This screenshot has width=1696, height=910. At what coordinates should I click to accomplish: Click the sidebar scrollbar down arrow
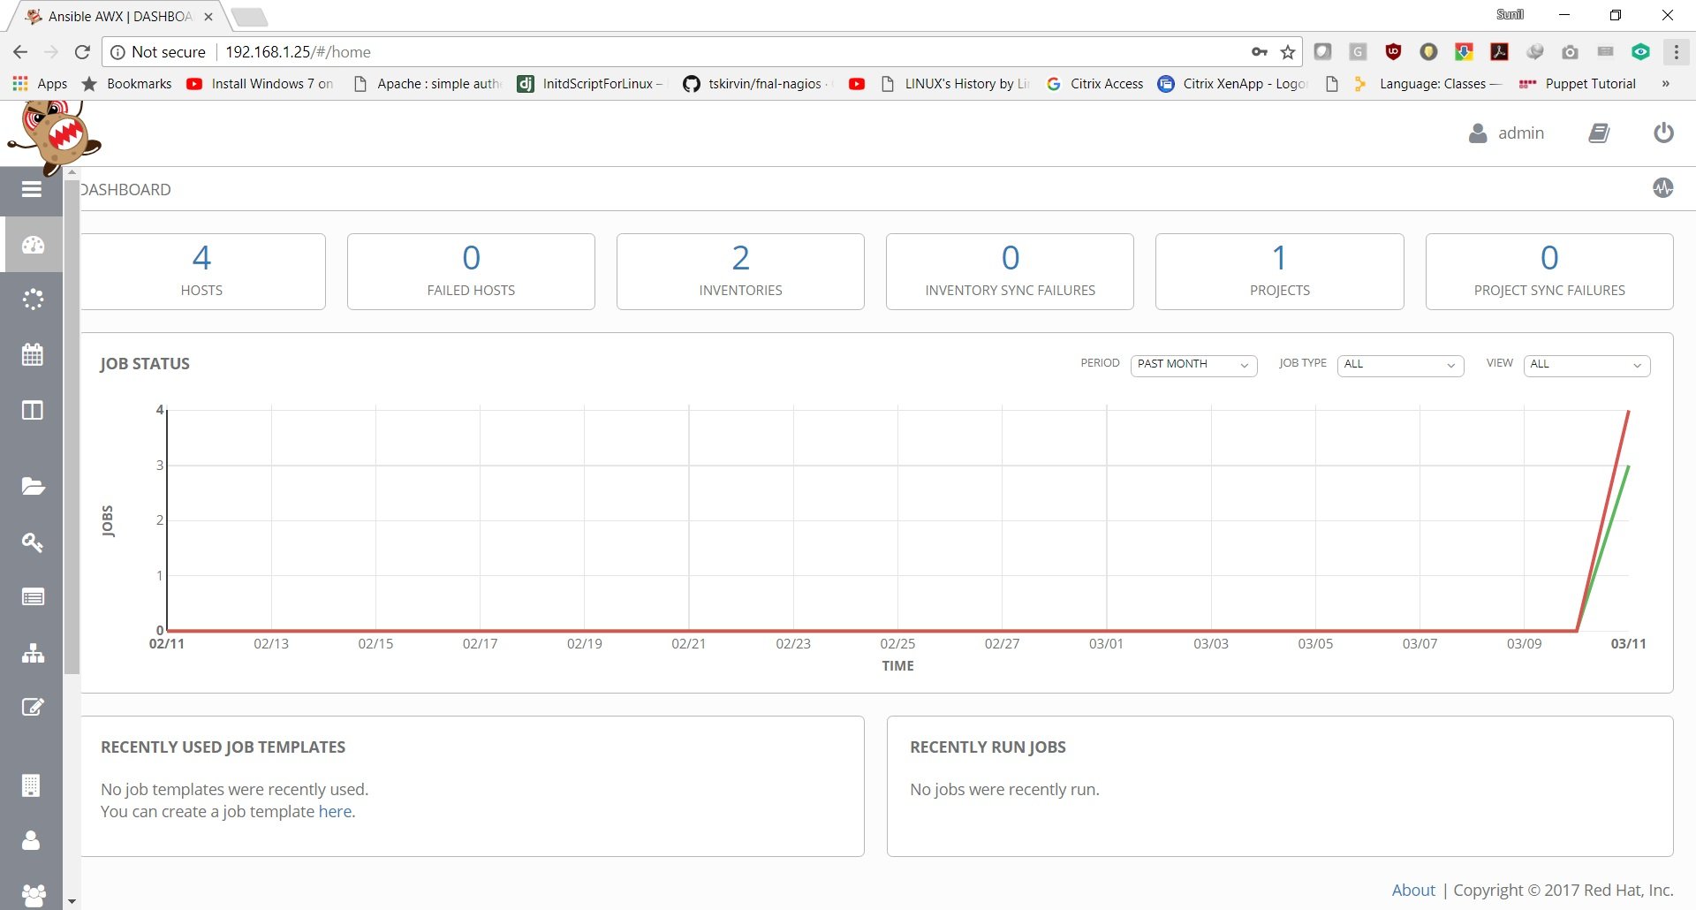pyautogui.click(x=72, y=902)
